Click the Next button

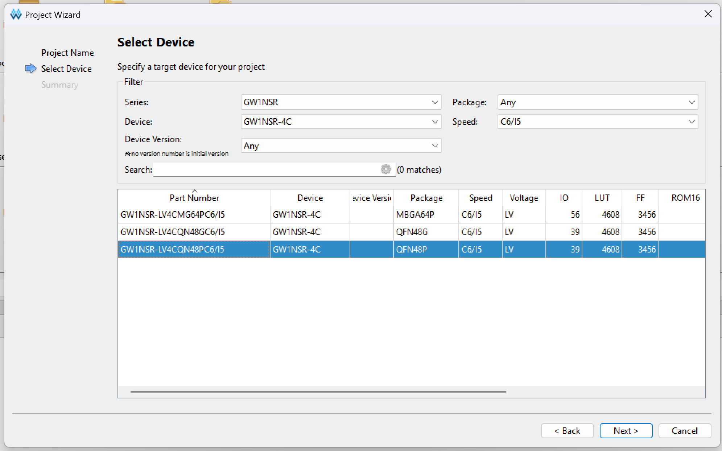626,431
